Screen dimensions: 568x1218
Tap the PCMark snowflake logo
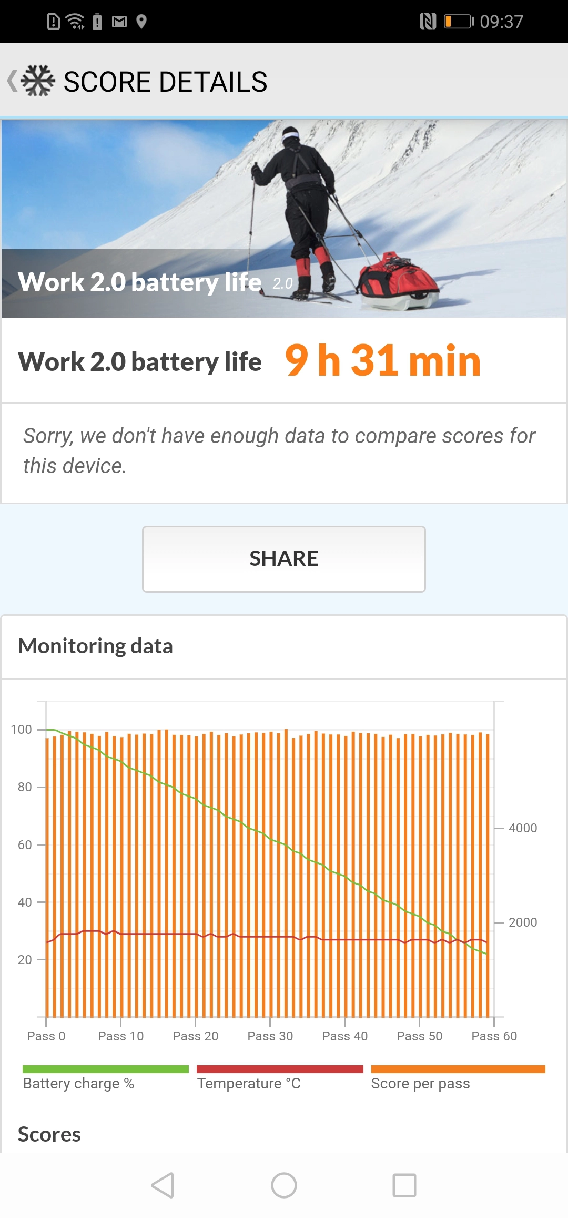pos(38,81)
